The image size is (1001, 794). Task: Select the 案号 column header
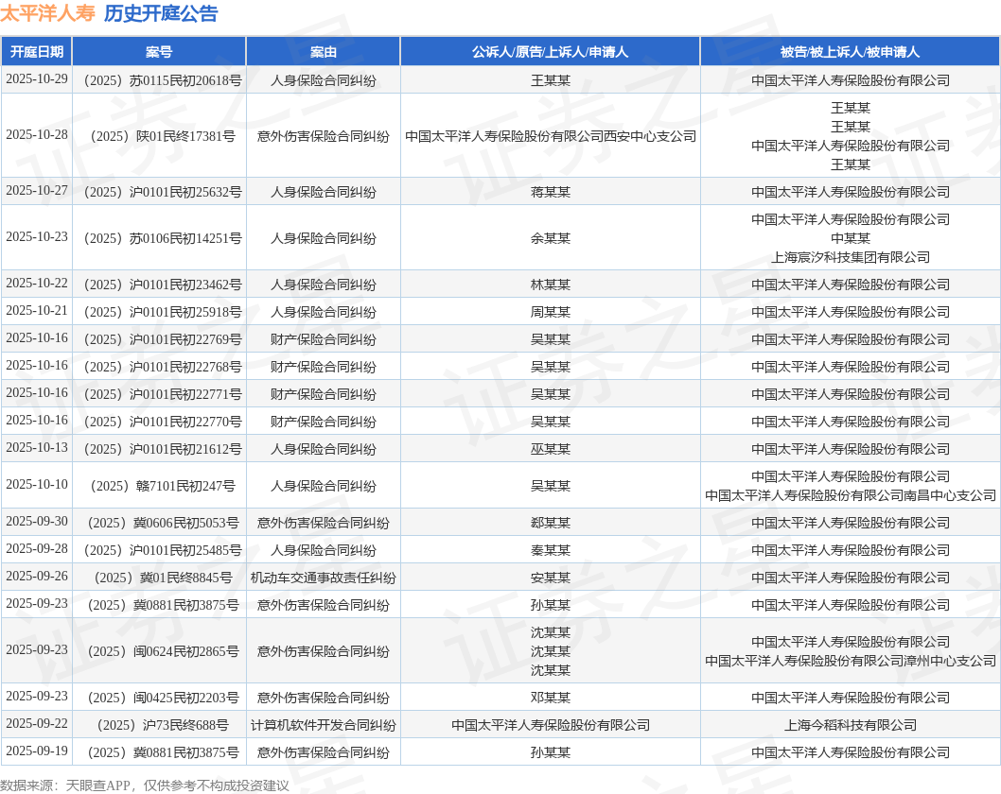tap(159, 52)
